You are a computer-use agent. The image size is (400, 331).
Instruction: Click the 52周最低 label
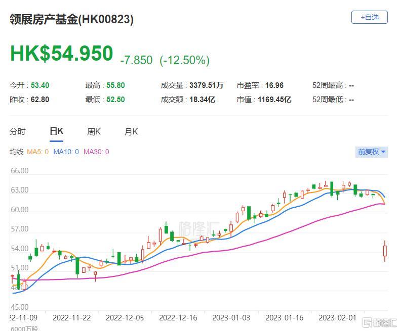(328, 99)
